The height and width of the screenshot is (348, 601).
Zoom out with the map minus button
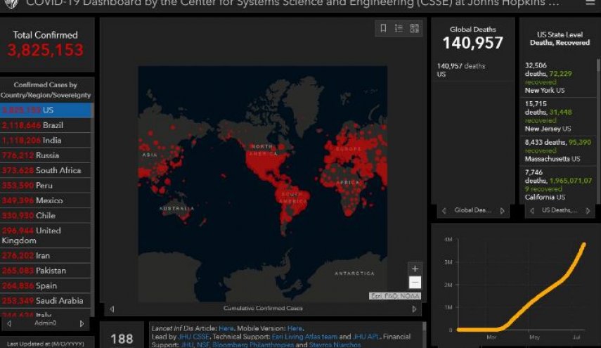tap(415, 283)
